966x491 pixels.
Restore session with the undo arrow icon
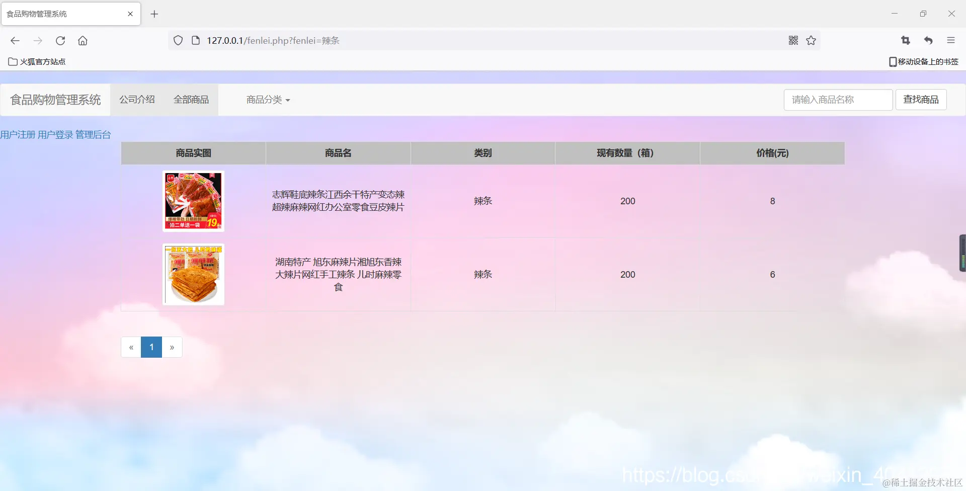(x=929, y=40)
